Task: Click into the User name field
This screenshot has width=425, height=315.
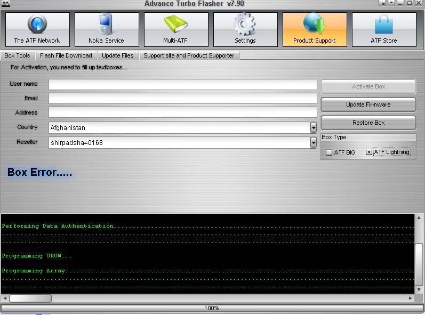Action: tap(183, 84)
